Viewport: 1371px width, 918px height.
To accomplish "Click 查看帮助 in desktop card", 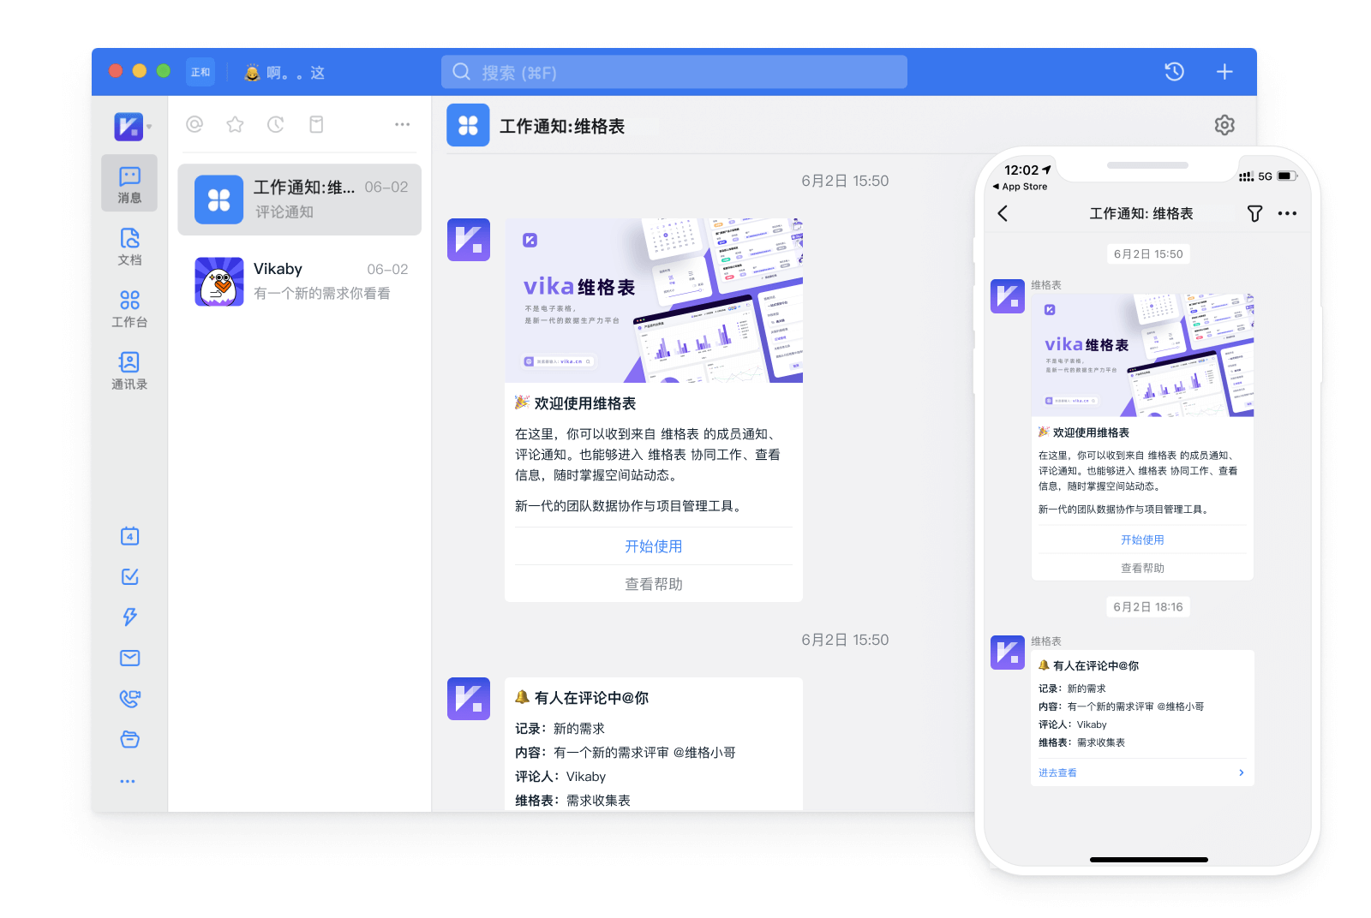I will click(x=653, y=584).
